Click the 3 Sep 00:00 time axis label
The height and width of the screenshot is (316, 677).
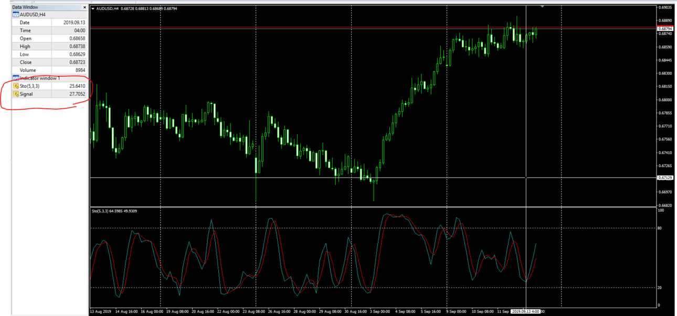point(380,311)
